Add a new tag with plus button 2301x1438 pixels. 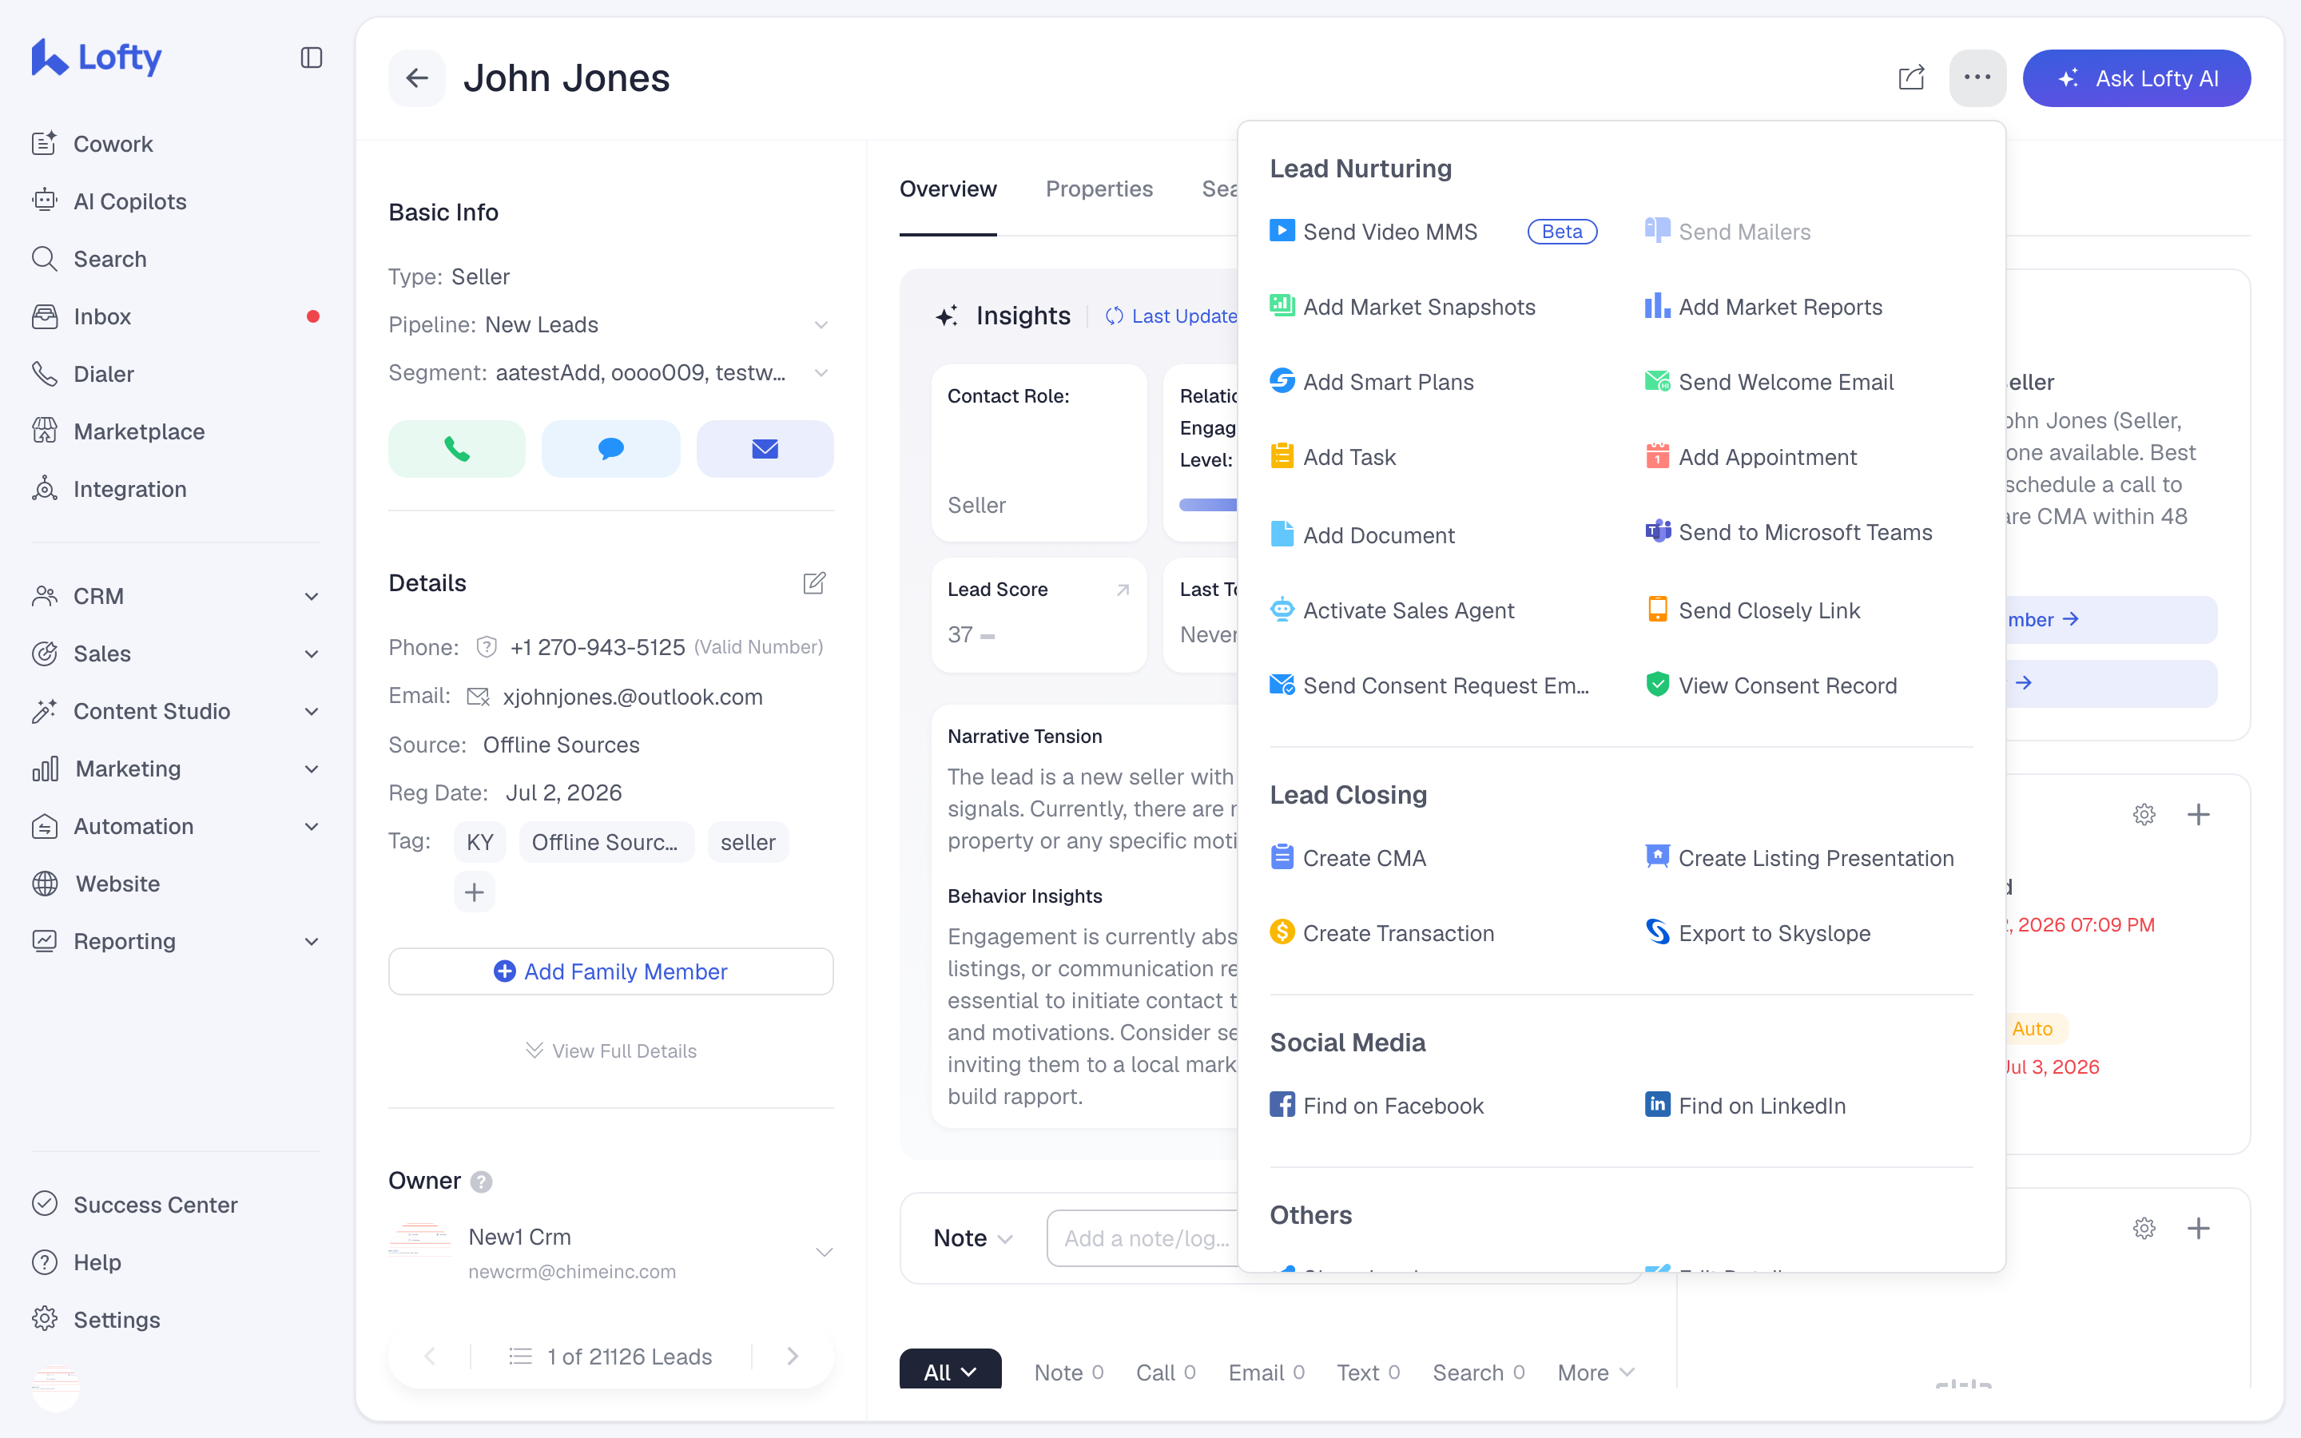(x=475, y=892)
